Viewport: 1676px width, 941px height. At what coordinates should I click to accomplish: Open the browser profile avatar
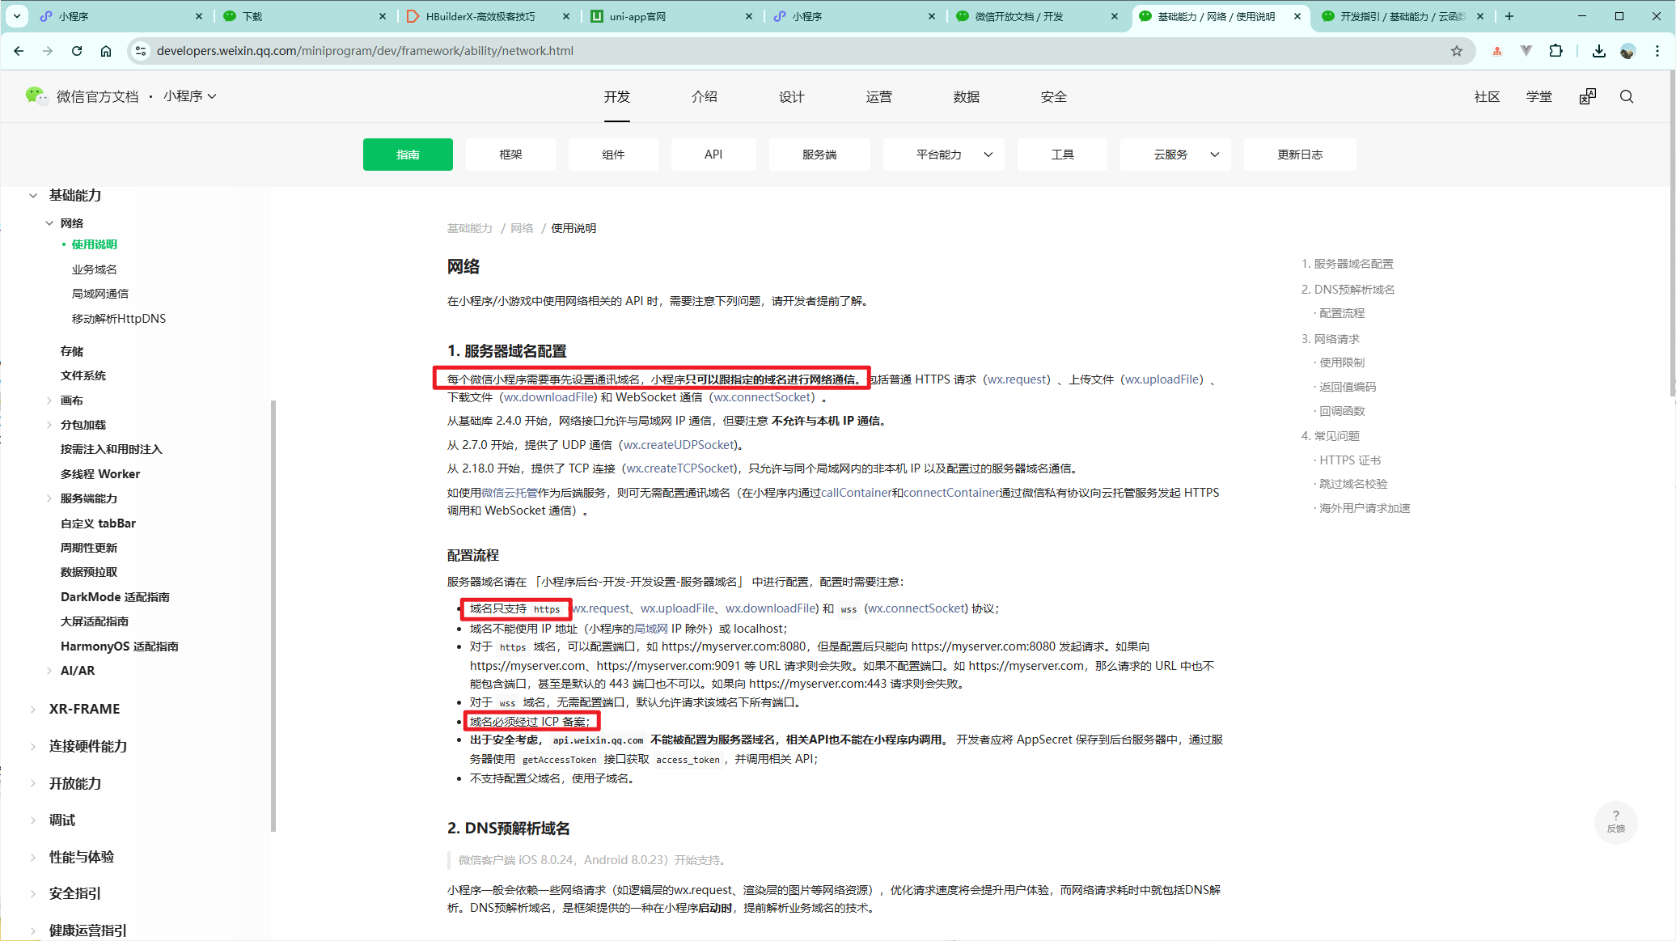[x=1628, y=51]
